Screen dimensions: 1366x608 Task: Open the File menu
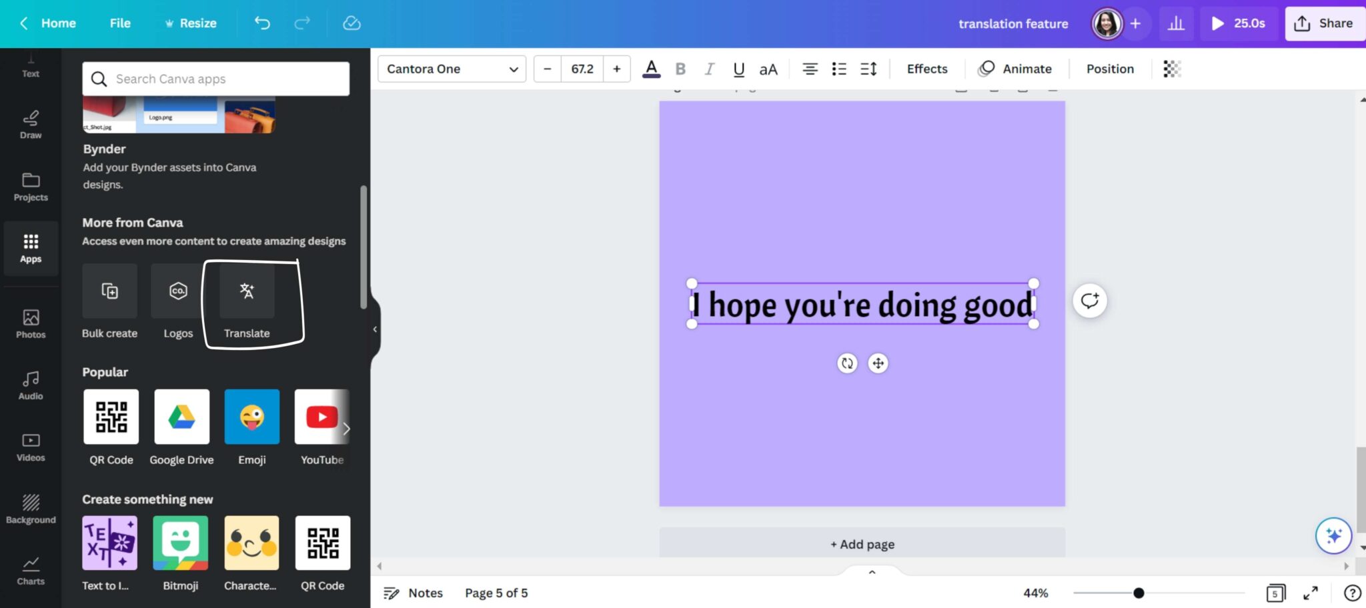tap(120, 23)
